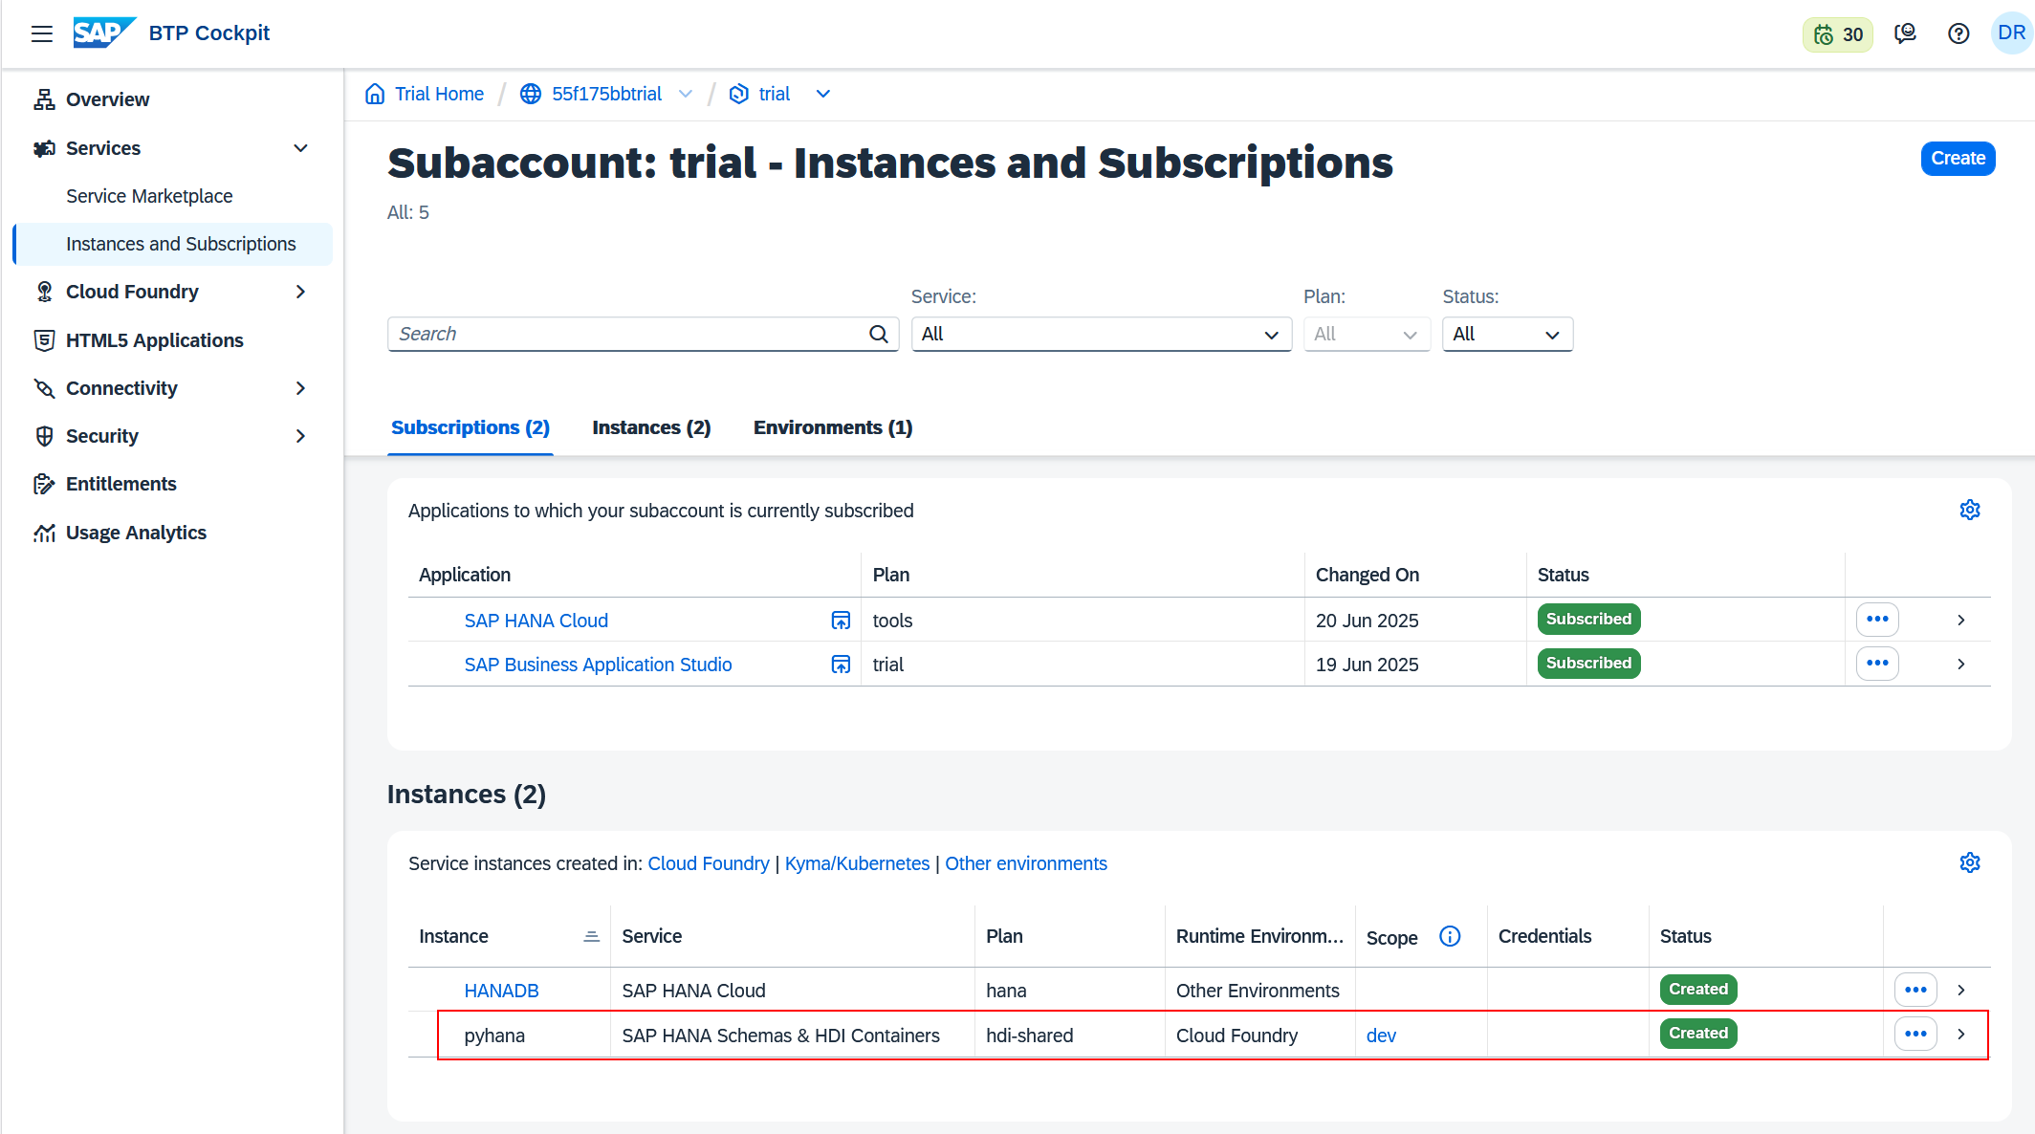
Task: Click the Overview sidebar icon
Action: point(44,99)
